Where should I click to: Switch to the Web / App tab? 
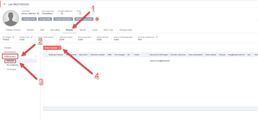tap(108, 30)
